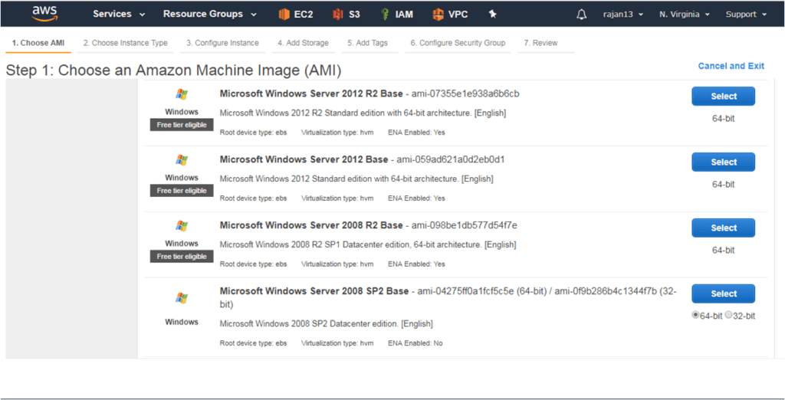
Task: Click the Microsoft Windows Server 2012 Base title
Action: (304, 159)
